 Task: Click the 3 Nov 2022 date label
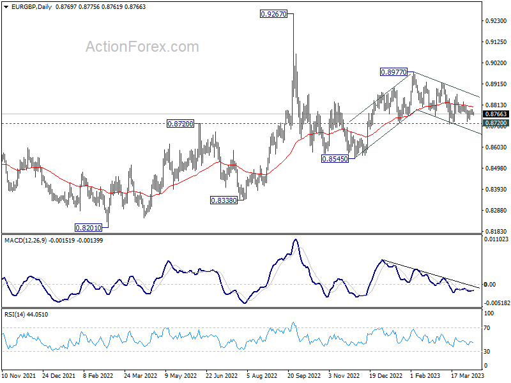344,376
